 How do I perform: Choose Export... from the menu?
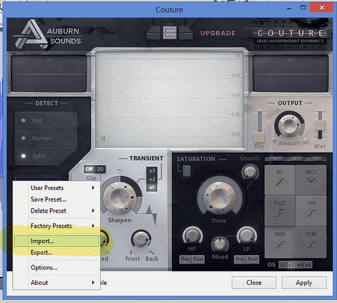(x=56, y=252)
